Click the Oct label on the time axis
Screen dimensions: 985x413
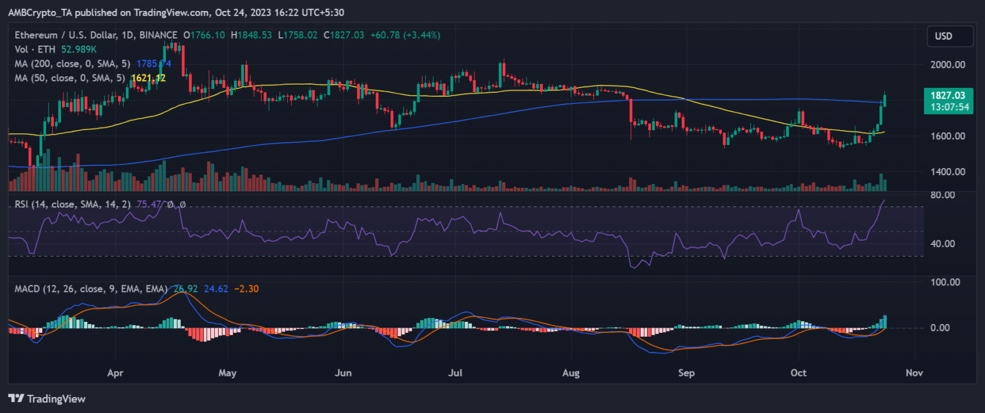click(x=798, y=373)
